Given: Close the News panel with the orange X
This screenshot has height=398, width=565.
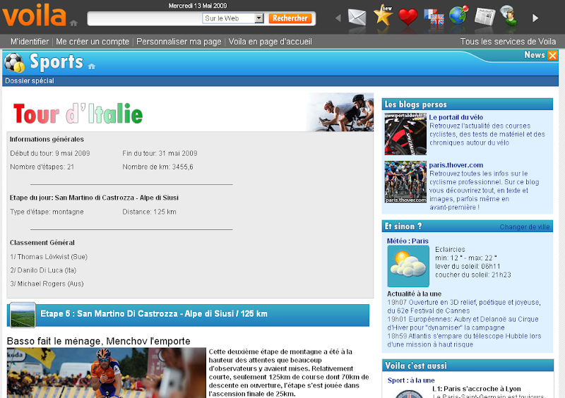Looking at the screenshot, I should click(552, 56).
